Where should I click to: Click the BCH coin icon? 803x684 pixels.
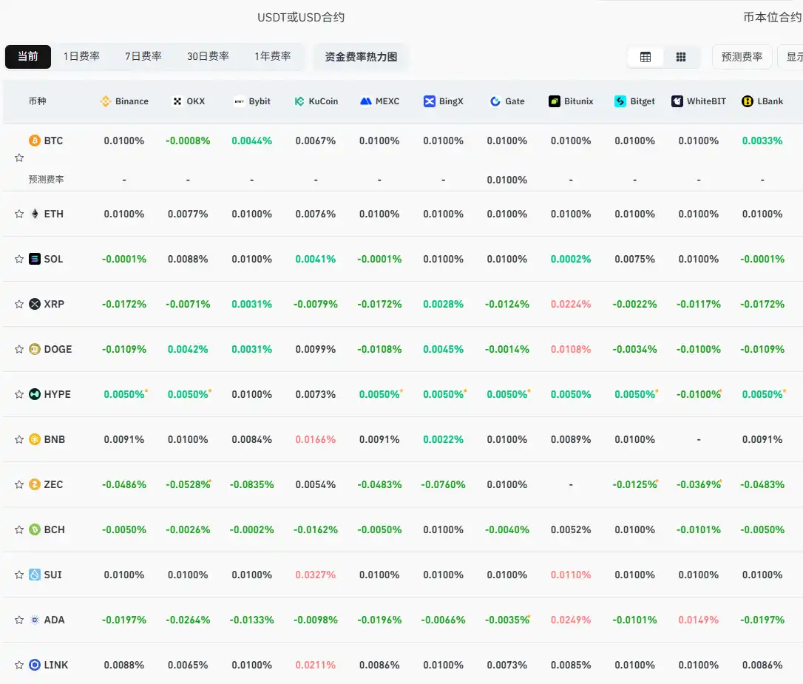click(34, 529)
